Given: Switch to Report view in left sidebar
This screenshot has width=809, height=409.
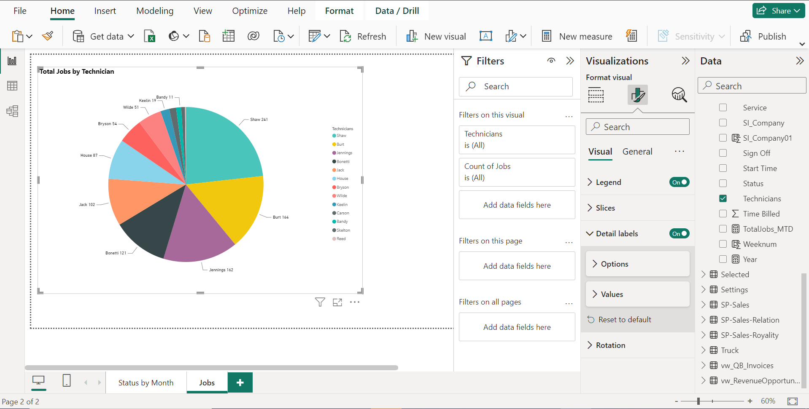Looking at the screenshot, I should tap(12, 61).
